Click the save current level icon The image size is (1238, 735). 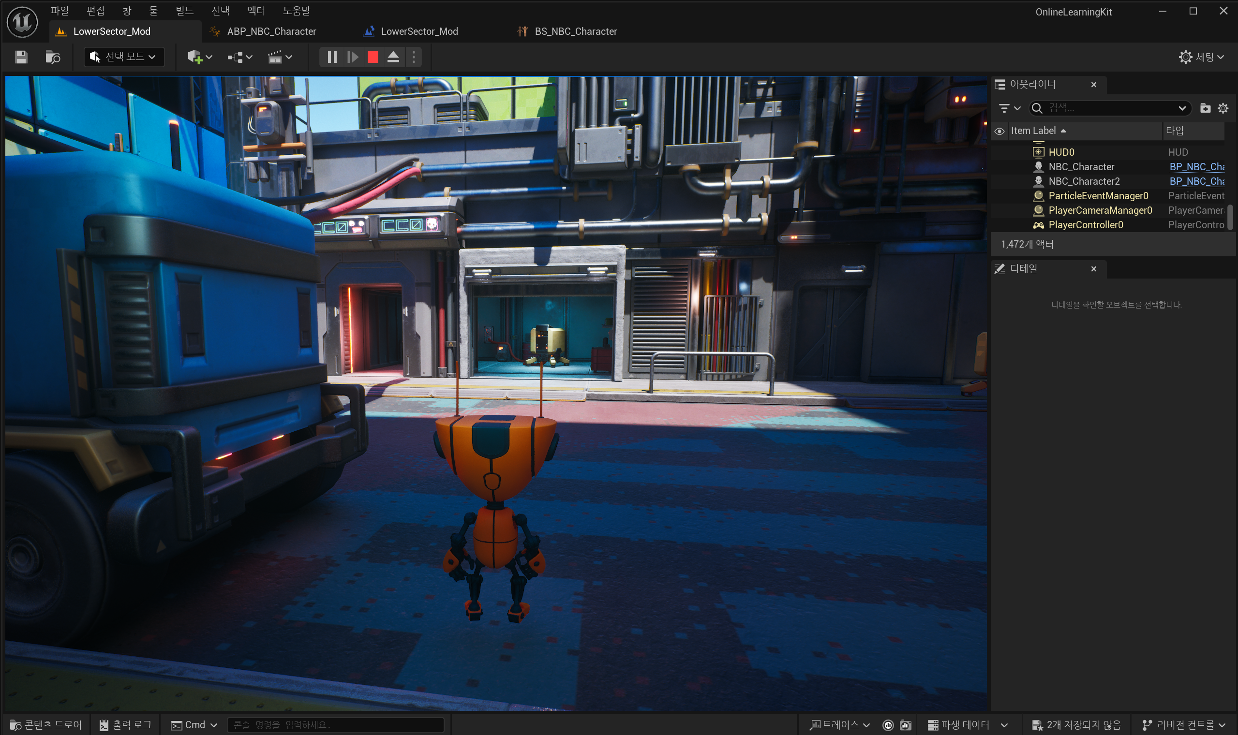21,57
